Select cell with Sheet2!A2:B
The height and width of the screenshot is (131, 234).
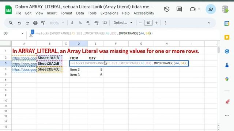[x=50, y=64]
